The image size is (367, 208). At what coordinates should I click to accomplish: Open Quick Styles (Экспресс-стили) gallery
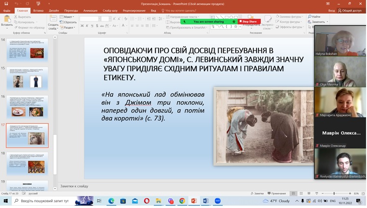click(268, 23)
